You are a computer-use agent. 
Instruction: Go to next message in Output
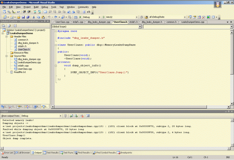(x=76, y=116)
